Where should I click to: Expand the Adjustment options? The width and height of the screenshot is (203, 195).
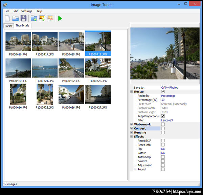click(135, 165)
